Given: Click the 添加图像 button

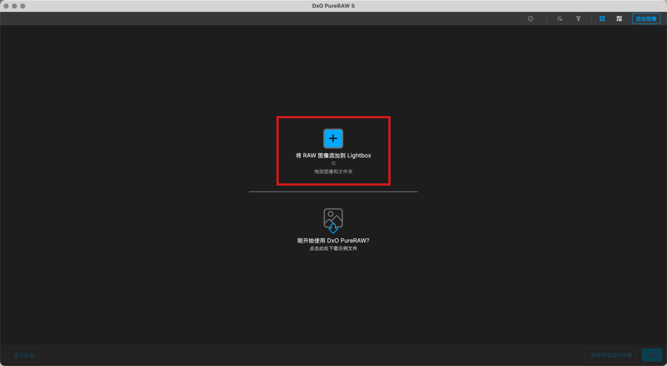Looking at the screenshot, I should click(646, 18).
